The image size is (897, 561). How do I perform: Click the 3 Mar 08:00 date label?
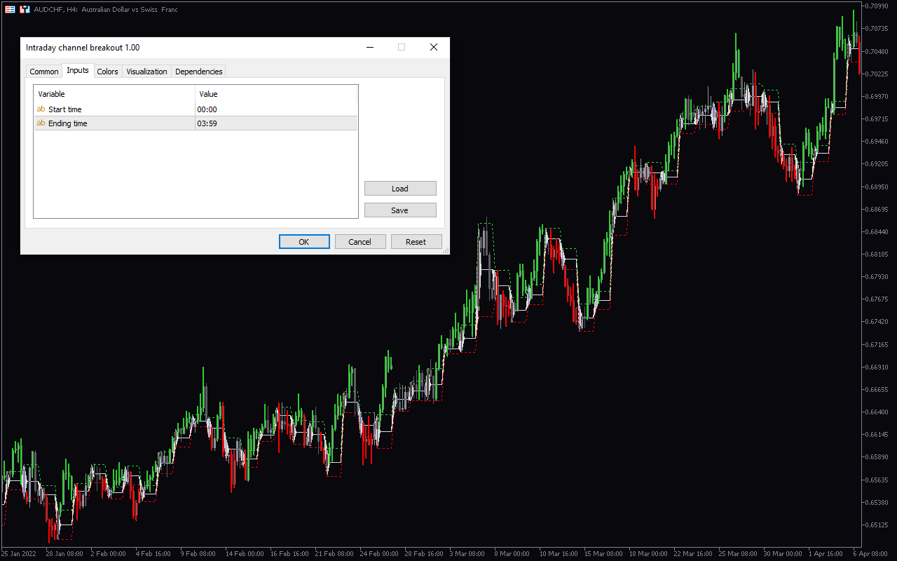point(468,553)
